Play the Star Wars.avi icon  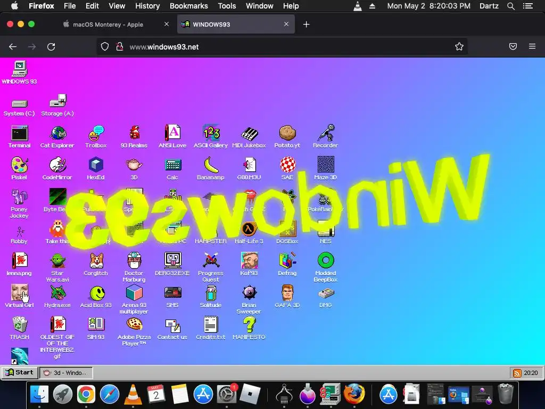click(x=57, y=261)
